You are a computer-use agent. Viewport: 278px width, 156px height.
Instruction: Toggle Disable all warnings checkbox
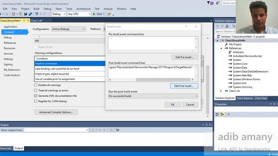click(x=36, y=85)
